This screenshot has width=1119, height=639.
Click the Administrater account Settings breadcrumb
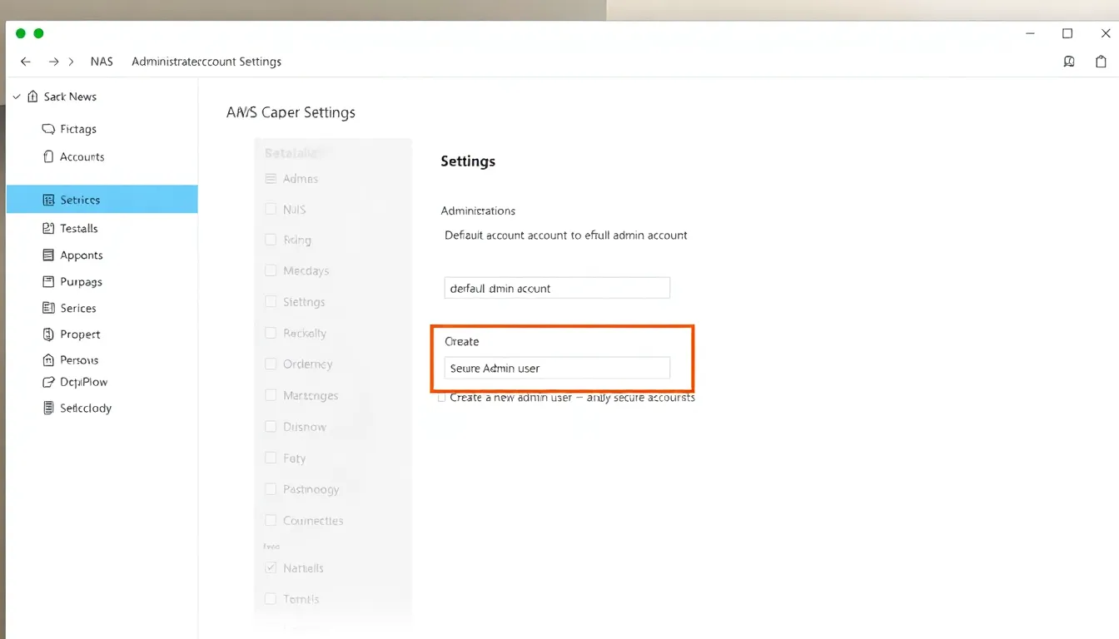[x=206, y=62]
